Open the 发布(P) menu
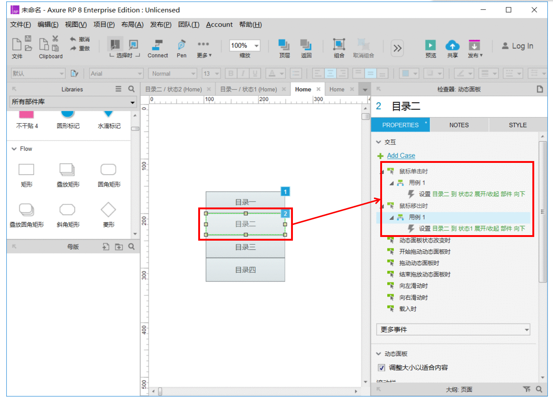This screenshot has height=398, width=553. (x=161, y=25)
